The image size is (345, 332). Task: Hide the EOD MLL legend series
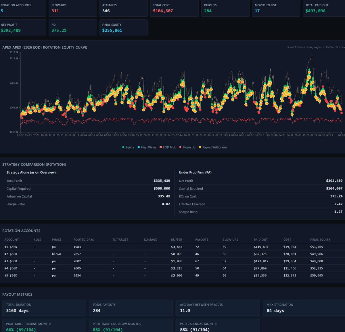coord(167,147)
